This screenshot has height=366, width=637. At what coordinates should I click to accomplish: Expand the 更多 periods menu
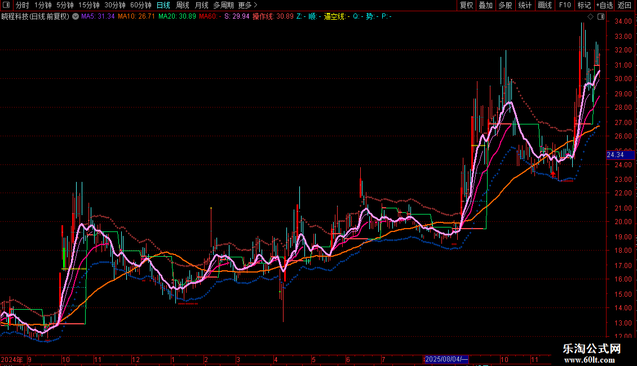248,5
